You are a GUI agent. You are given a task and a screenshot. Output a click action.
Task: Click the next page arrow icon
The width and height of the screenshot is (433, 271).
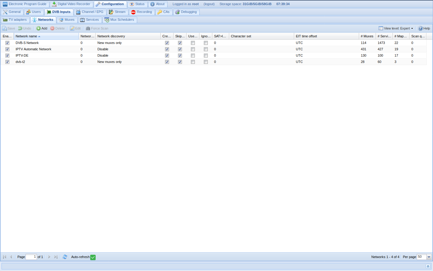tap(49, 257)
